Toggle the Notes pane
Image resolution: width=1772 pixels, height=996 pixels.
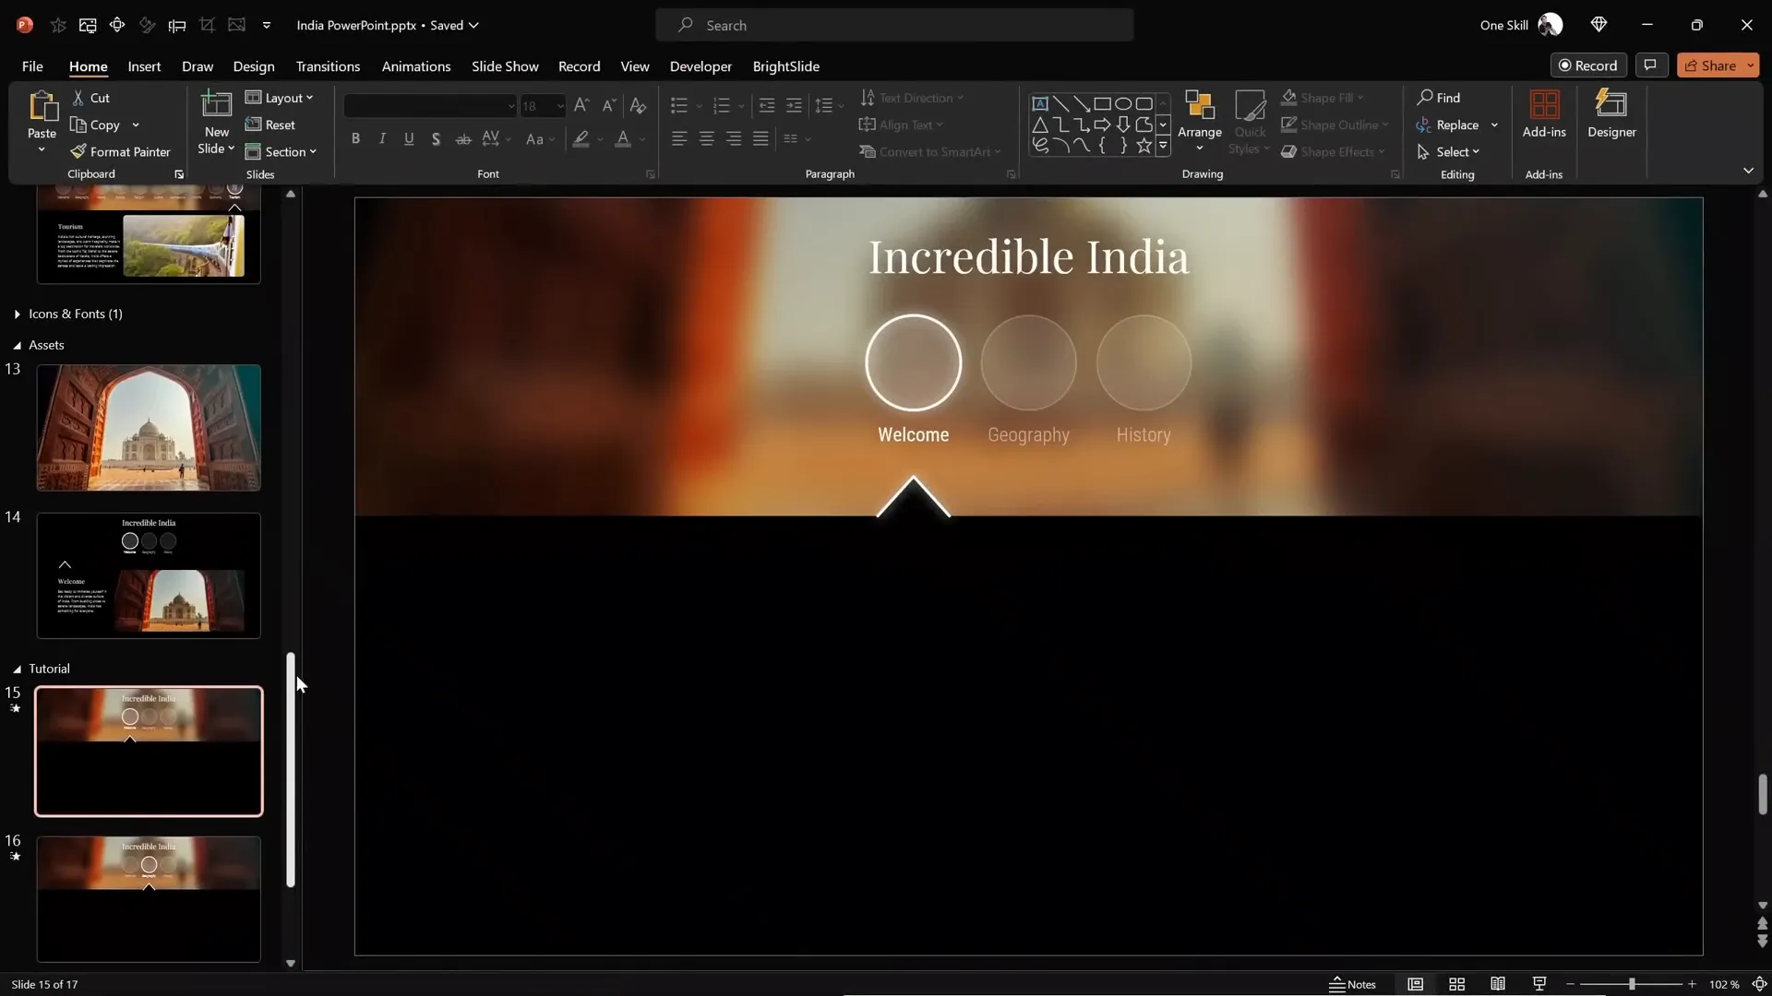[x=1352, y=984]
